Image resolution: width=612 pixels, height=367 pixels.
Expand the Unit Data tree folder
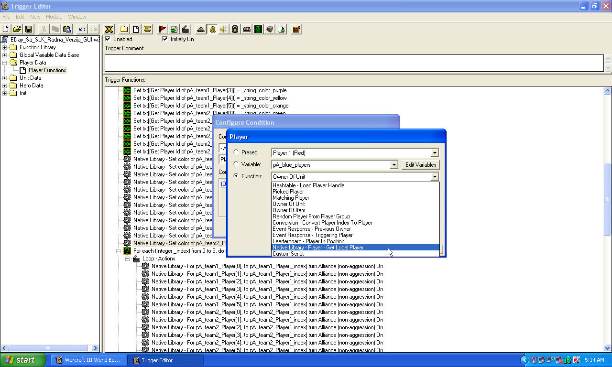[x=5, y=78]
